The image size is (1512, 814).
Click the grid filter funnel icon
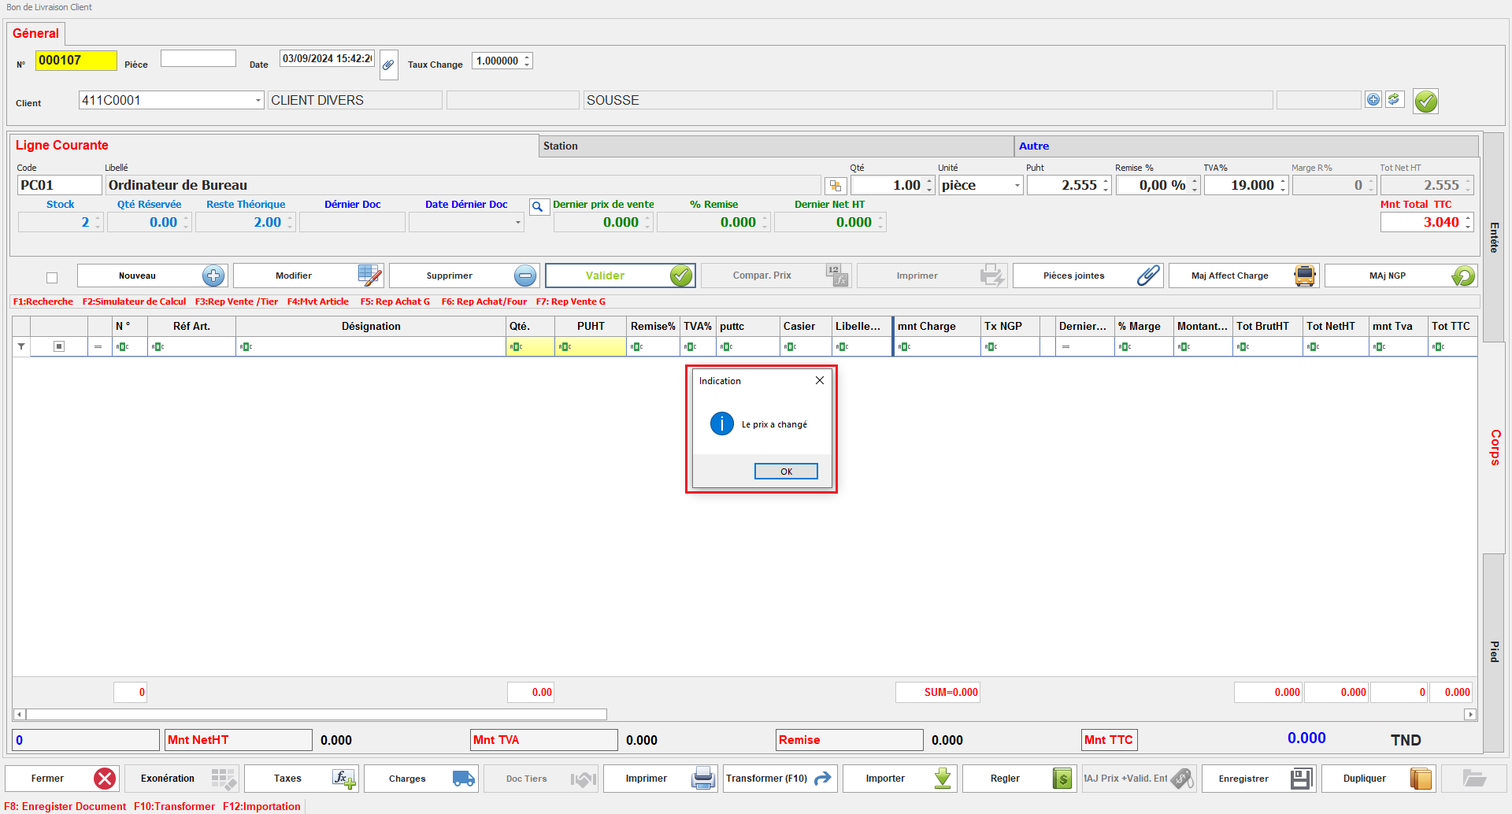(21, 346)
